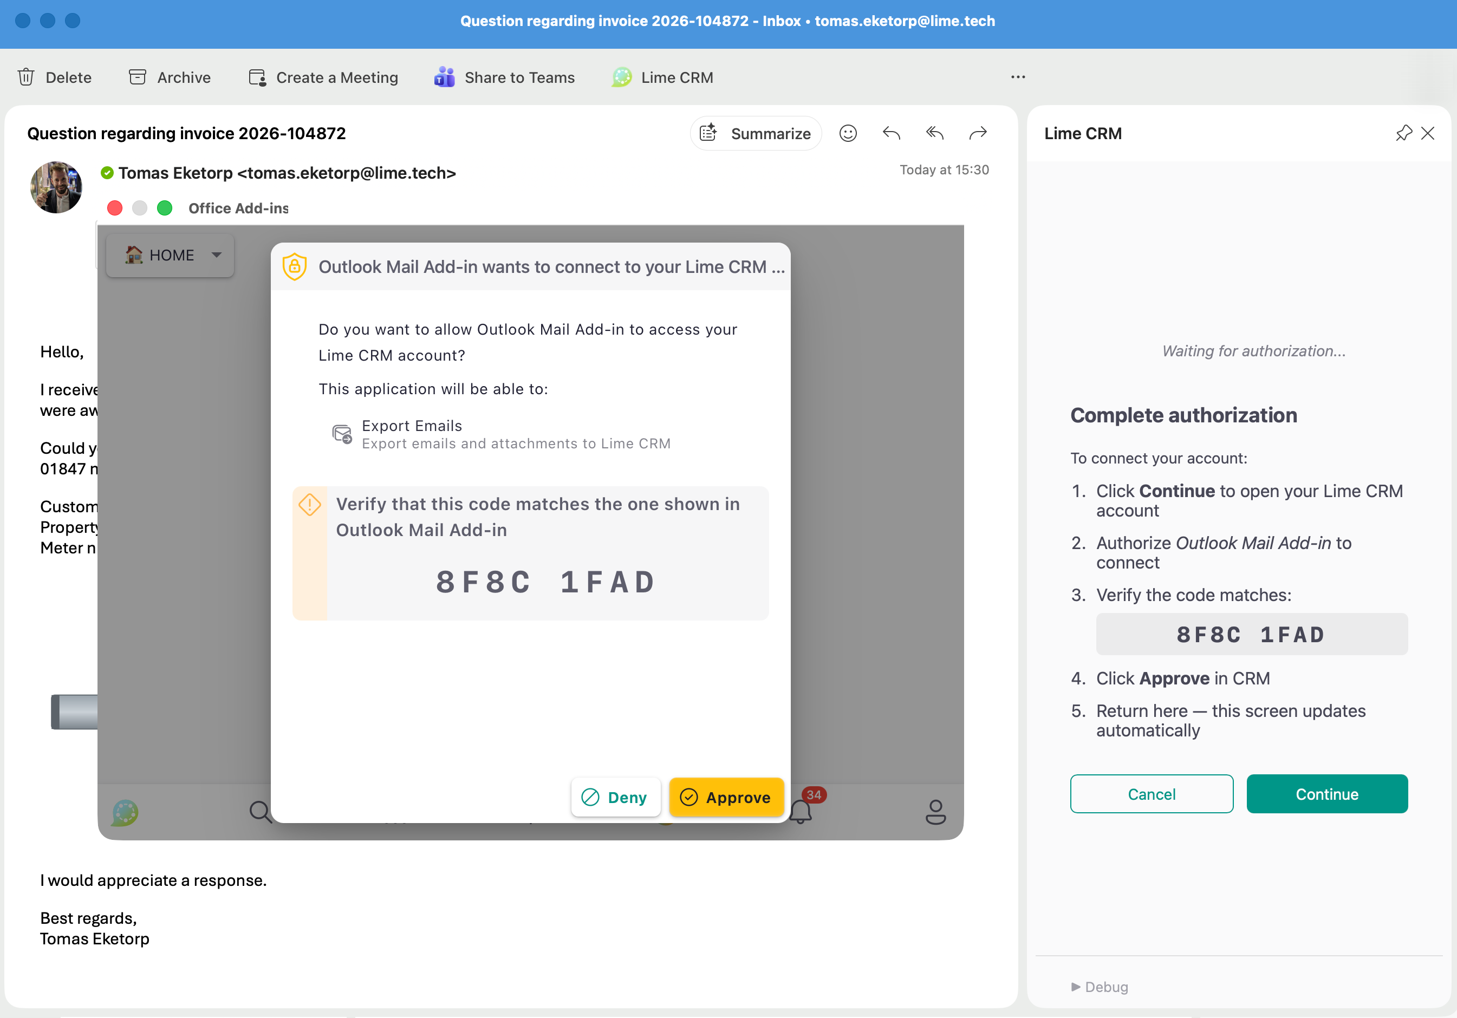This screenshot has width=1457, height=1018.
Task: Click Cancel in Complete authorization panel
Action: [1151, 794]
